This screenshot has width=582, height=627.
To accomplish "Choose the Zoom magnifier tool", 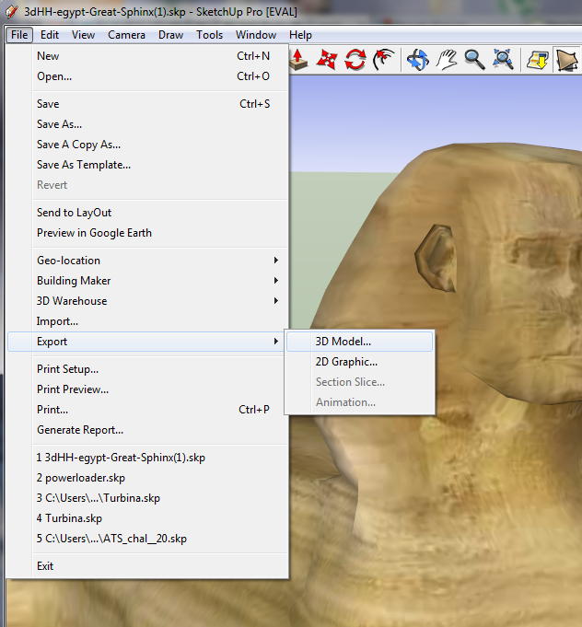I will 474,60.
